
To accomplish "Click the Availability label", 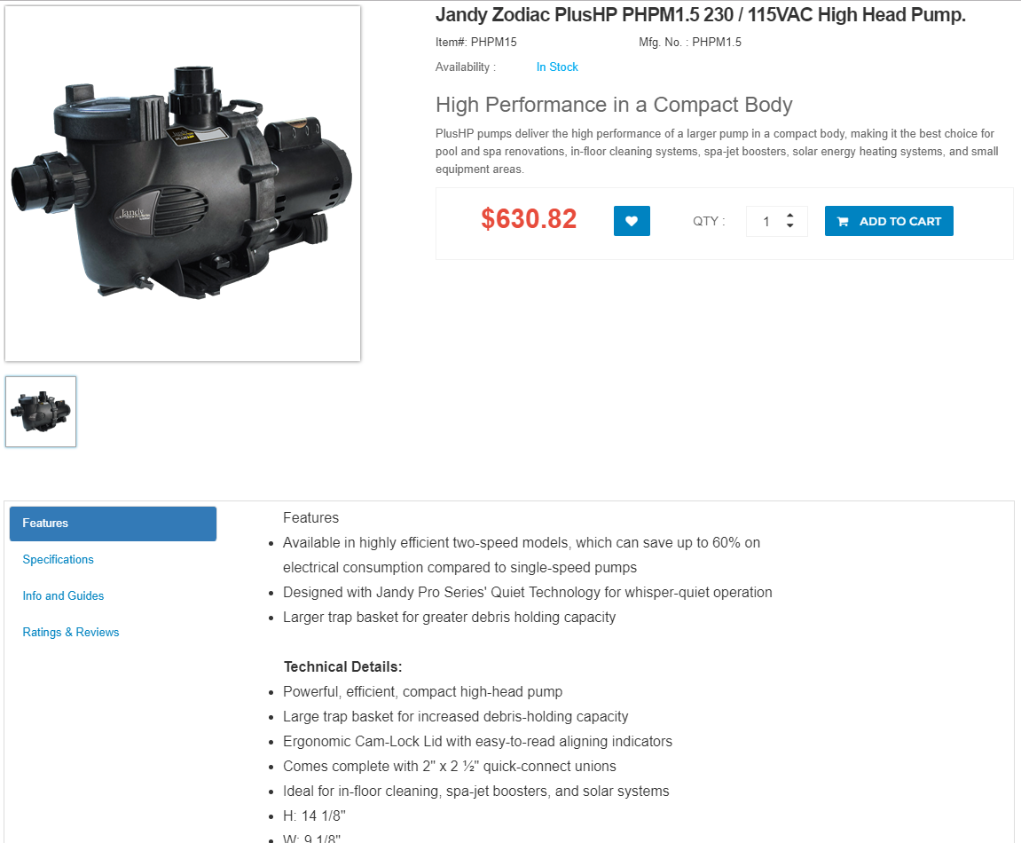I will point(466,67).
